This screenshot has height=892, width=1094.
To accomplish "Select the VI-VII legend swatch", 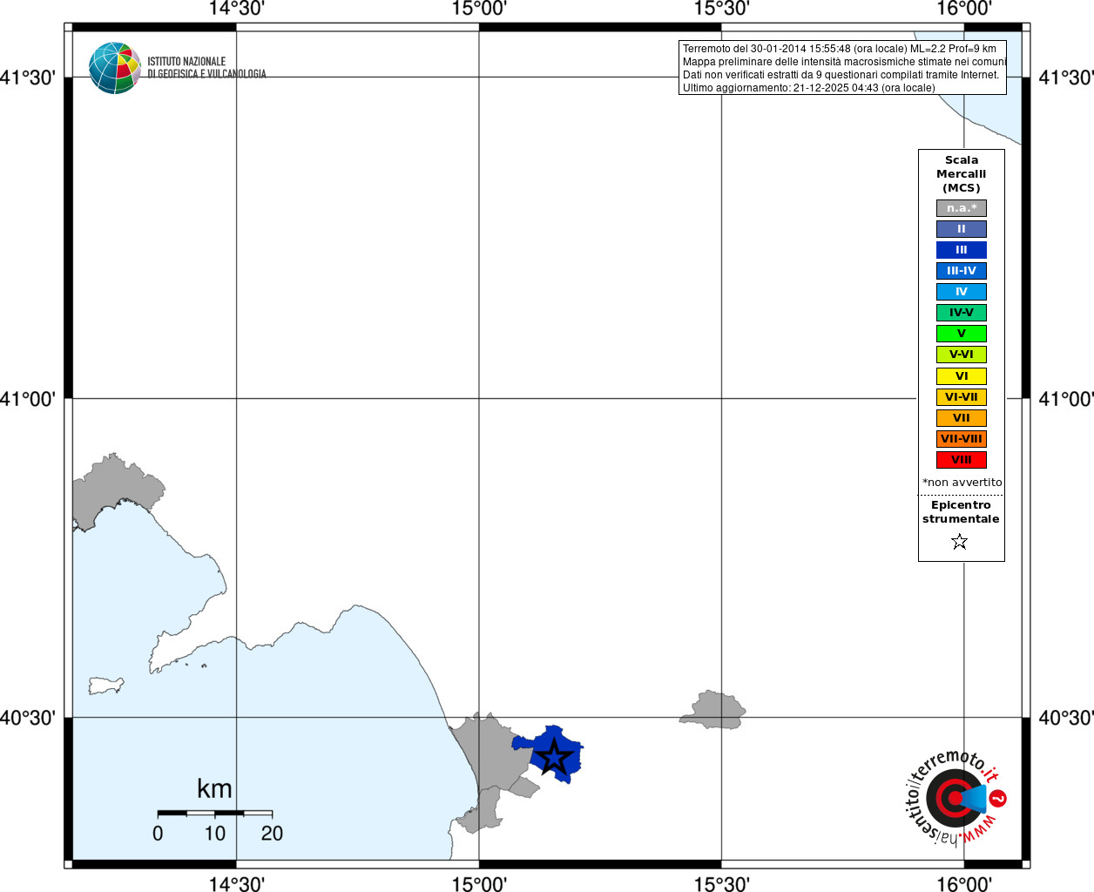I will (x=962, y=397).
